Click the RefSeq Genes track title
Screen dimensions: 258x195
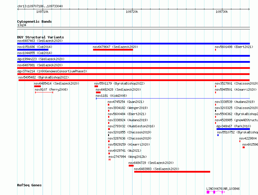pyautogui.click(x=29, y=185)
